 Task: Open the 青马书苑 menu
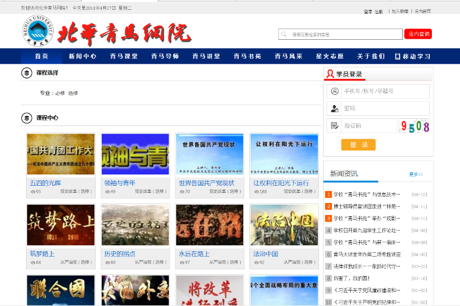(247, 56)
